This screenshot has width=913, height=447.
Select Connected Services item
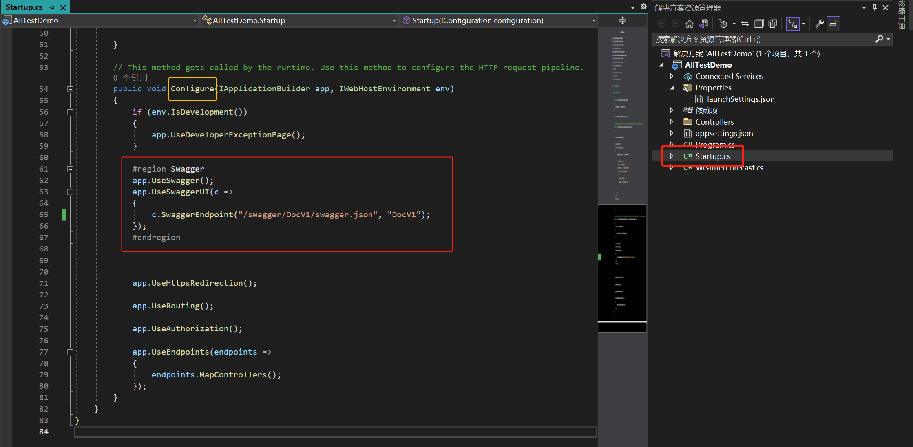[729, 76]
